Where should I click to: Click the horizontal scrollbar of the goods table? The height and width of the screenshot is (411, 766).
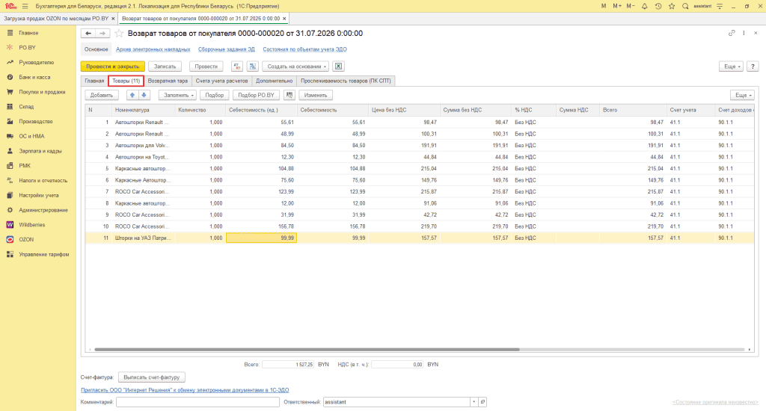click(x=307, y=350)
